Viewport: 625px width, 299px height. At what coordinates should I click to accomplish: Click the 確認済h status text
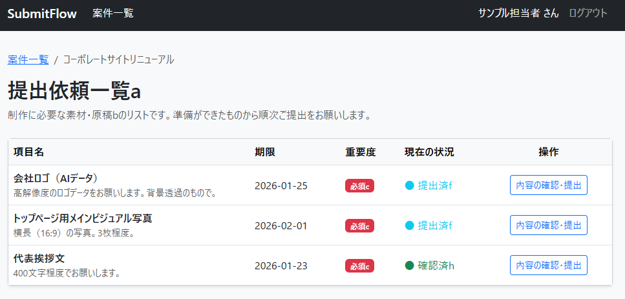click(x=436, y=265)
